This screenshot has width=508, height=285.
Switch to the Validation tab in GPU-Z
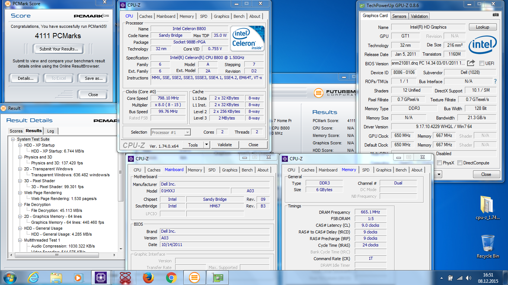(419, 16)
